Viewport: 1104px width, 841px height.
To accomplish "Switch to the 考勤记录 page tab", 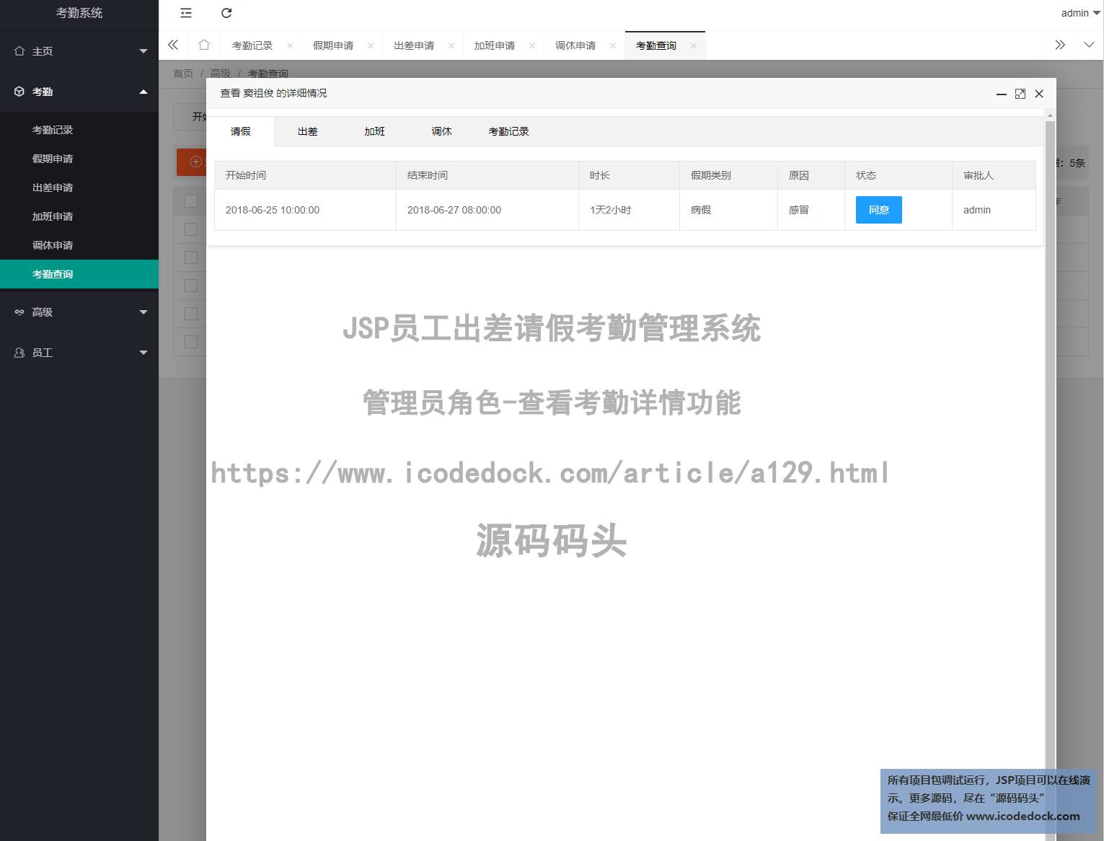I will click(252, 45).
